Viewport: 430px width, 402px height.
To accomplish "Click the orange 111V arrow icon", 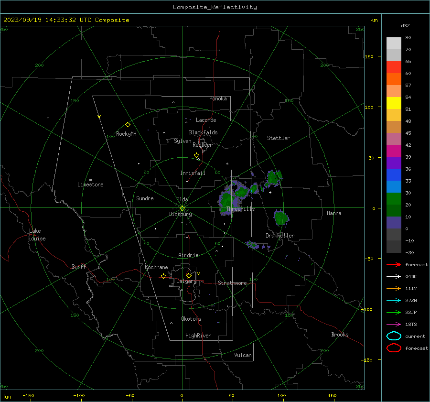I will (x=394, y=288).
